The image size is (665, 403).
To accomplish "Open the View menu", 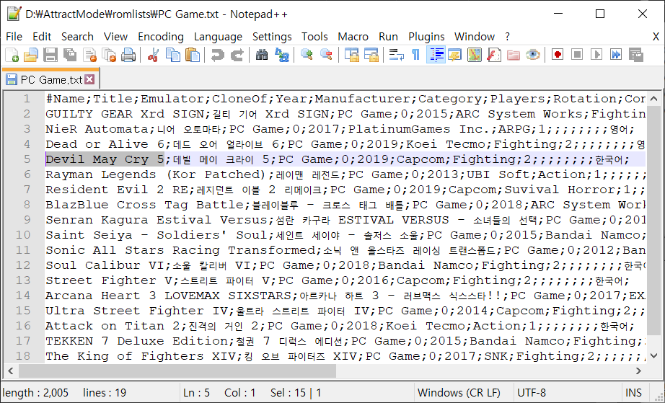I will pyautogui.click(x=115, y=37).
